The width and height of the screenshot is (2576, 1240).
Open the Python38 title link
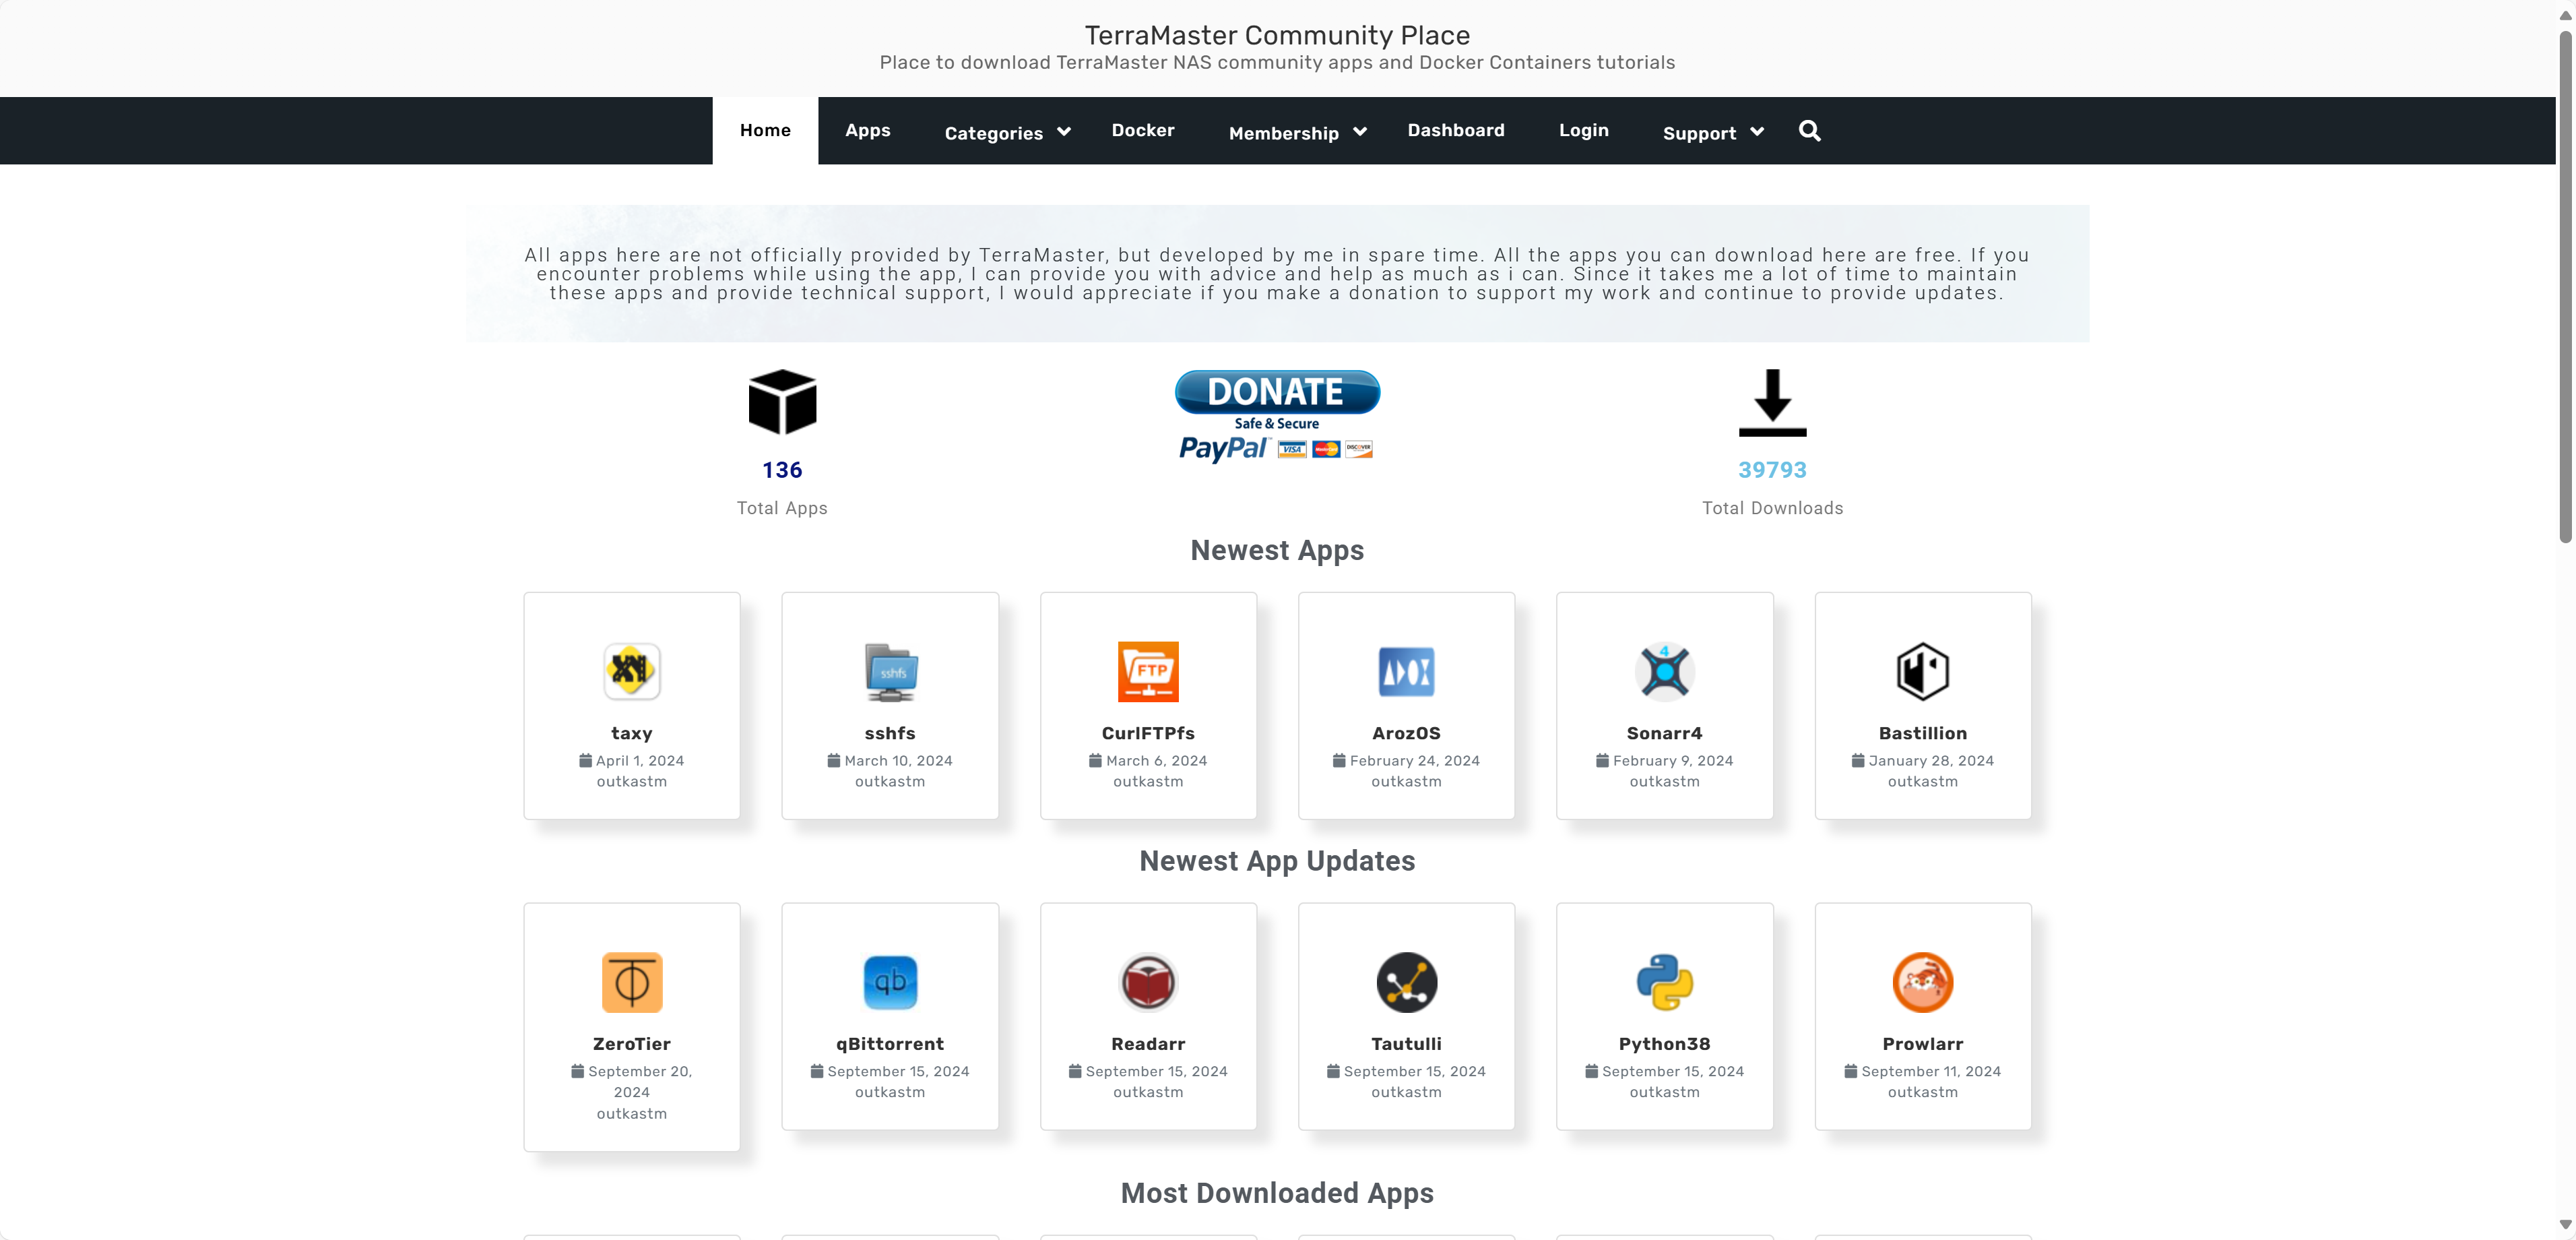(x=1664, y=1044)
